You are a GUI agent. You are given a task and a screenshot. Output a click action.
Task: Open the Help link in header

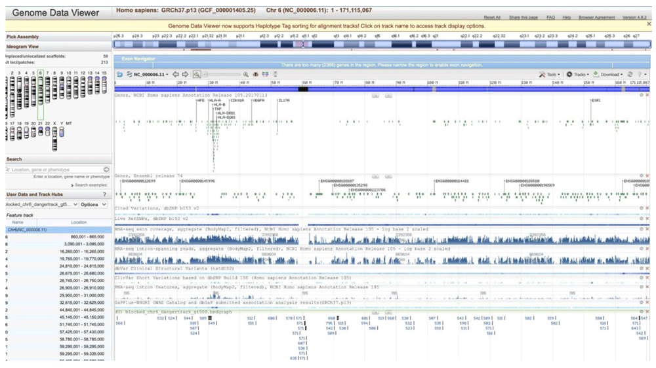click(x=567, y=18)
